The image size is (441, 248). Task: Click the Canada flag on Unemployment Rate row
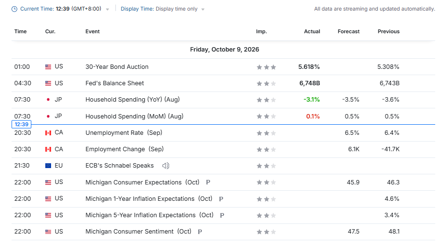[x=48, y=133]
